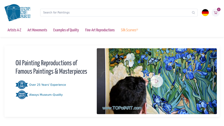Open the Artists A-Z menu
The width and height of the screenshot is (224, 126).
pyautogui.click(x=14, y=30)
